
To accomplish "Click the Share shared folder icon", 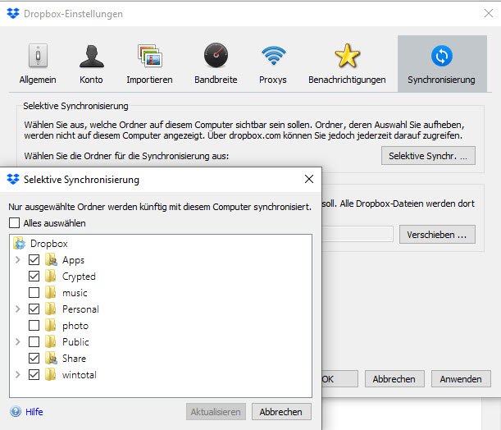I will (x=51, y=358).
